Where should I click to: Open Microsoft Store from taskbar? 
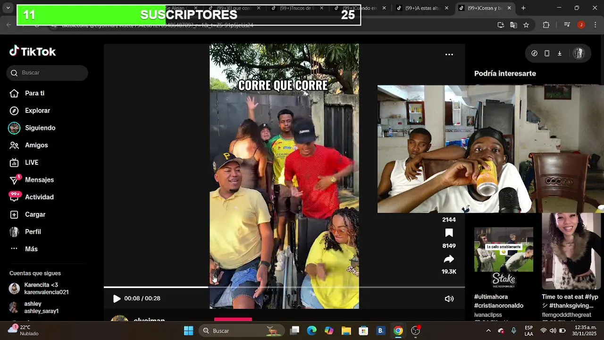click(363, 331)
